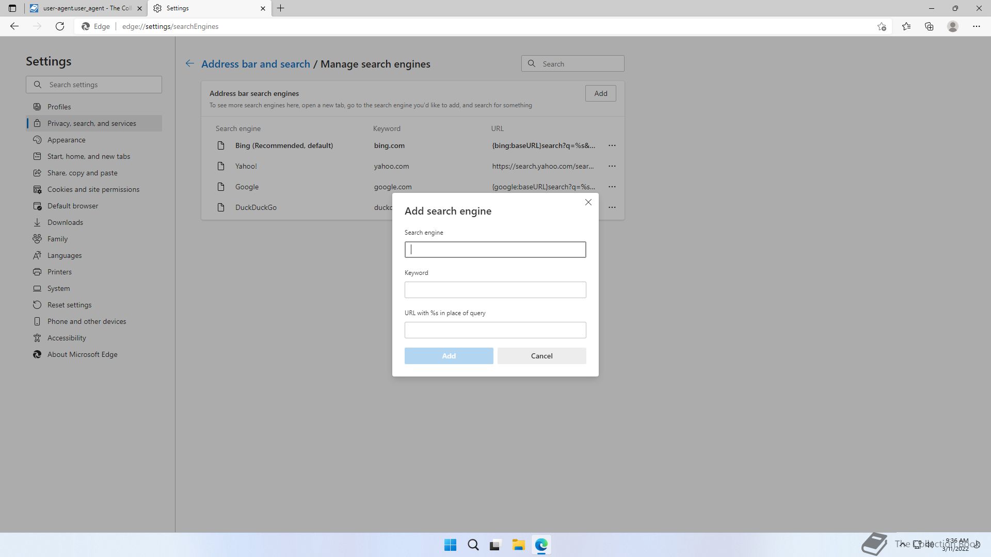The image size is (991, 557).
Task: Click the URL with %s input field
Action: pyautogui.click(x=495, y=330)
